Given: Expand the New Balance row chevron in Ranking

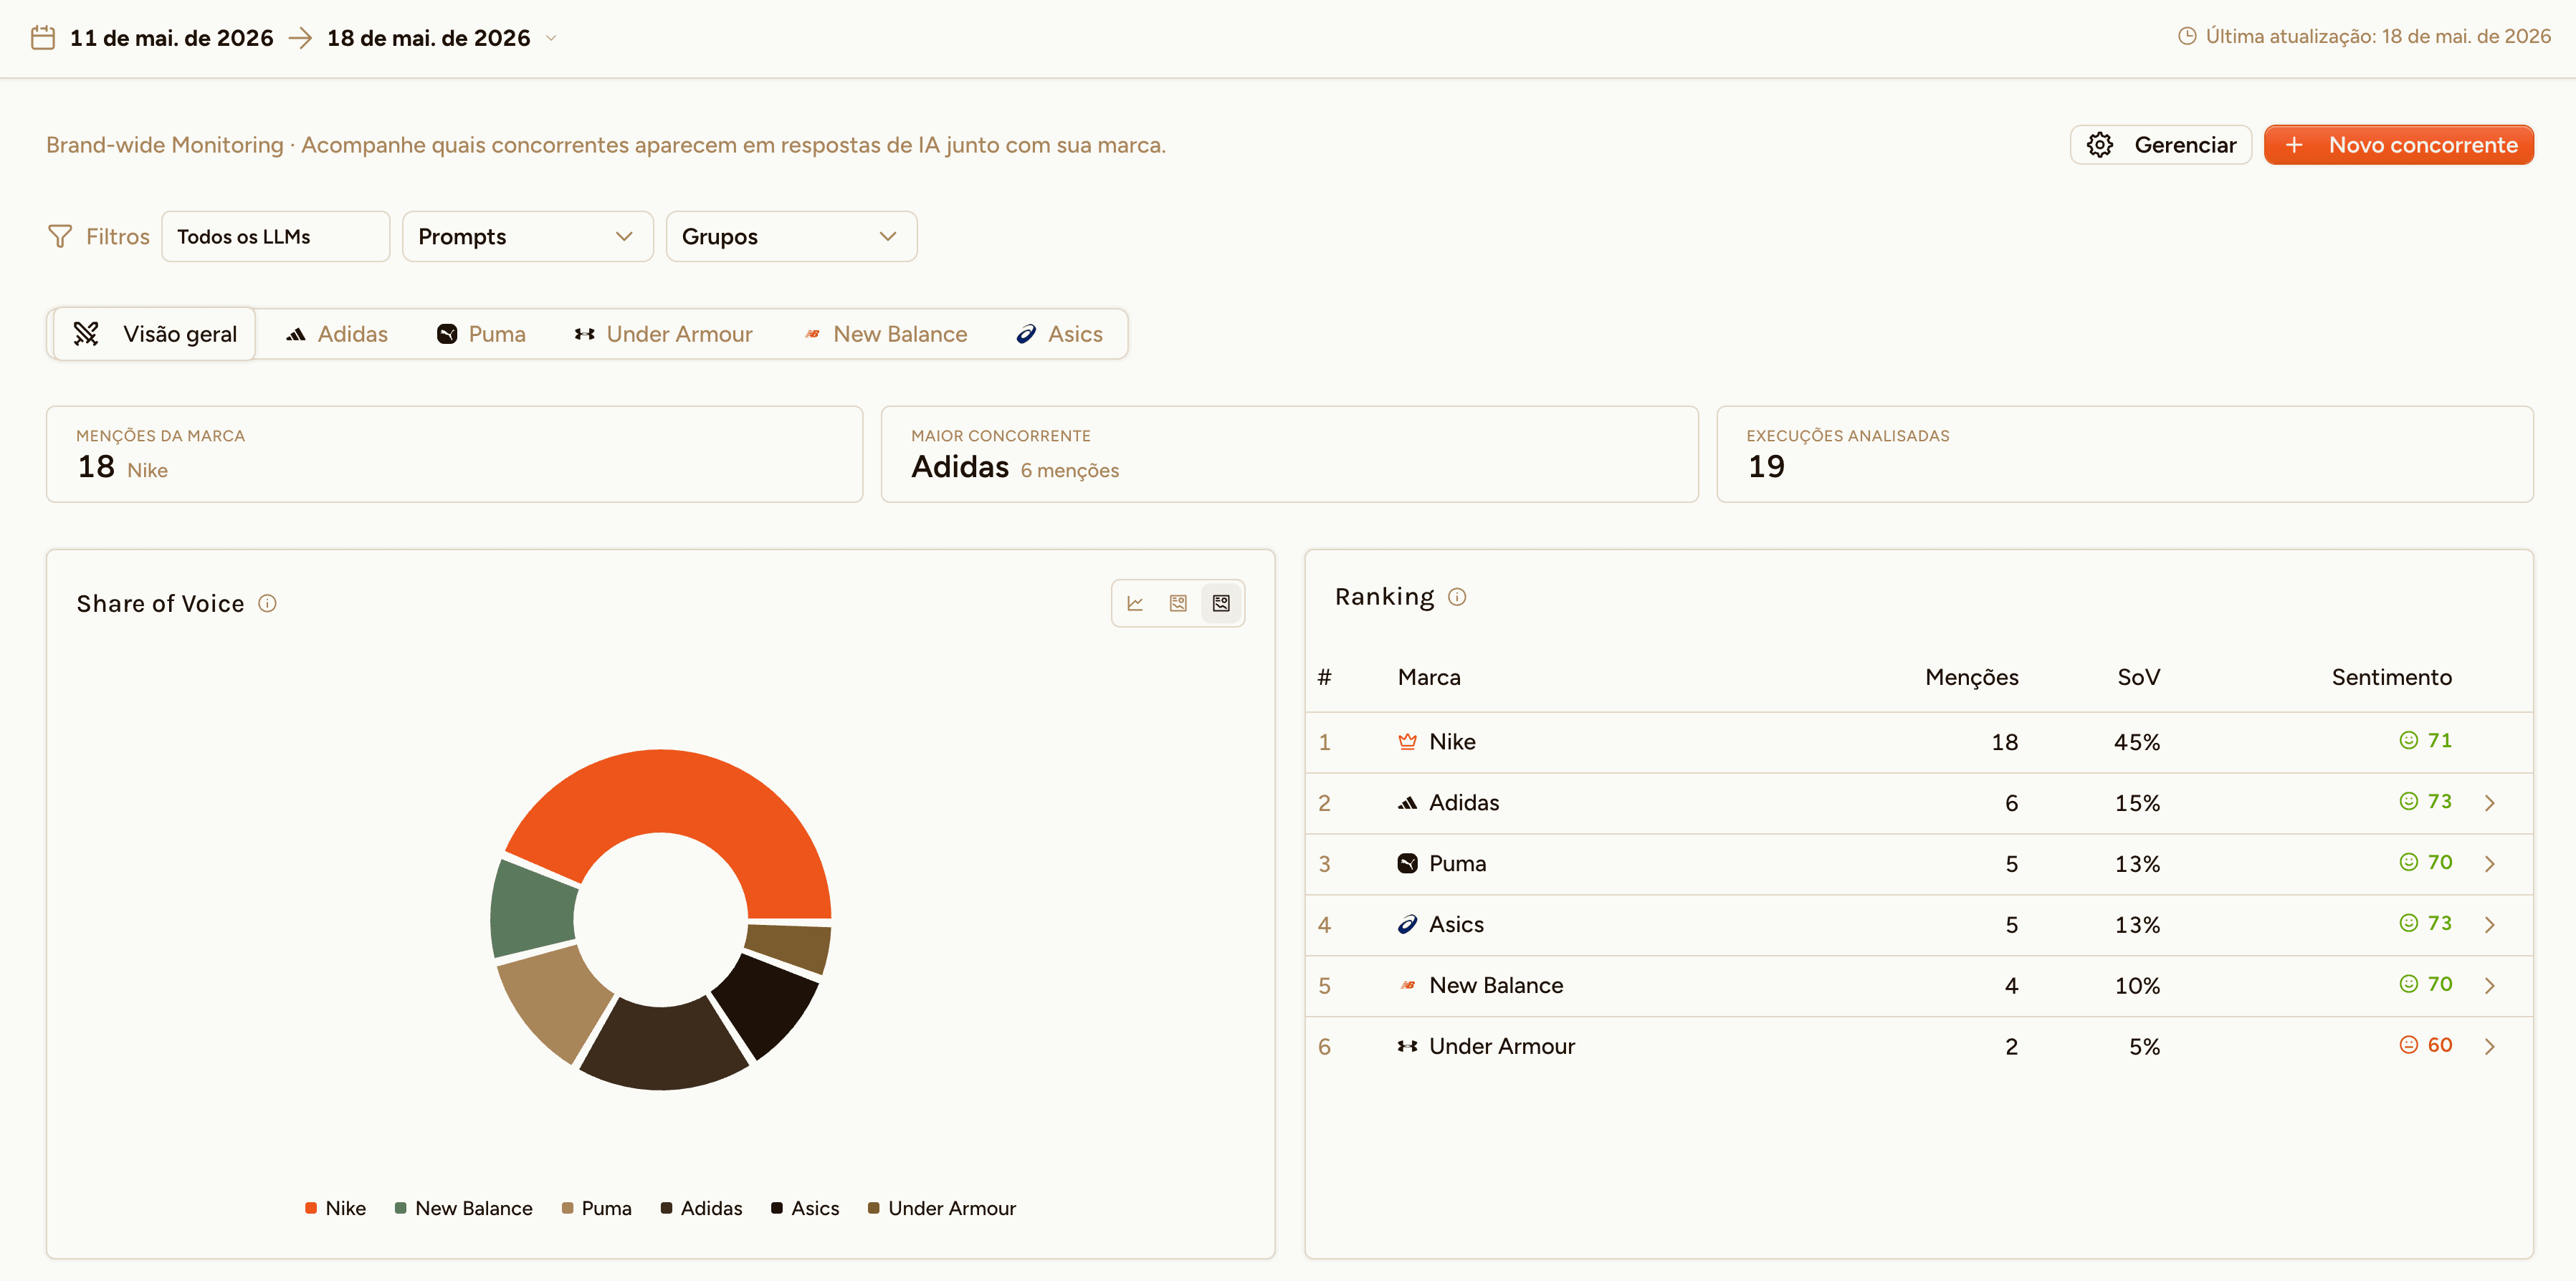Looking at the screenshot, I should coord(2490,985).
